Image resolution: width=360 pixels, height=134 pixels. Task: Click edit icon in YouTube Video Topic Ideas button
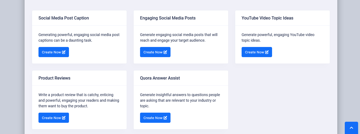point(267,52)
